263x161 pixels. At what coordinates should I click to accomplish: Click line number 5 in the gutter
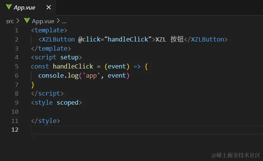click(x=17, y=66)
